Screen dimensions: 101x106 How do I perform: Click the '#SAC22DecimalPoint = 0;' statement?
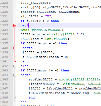click(x=45, y=57)
